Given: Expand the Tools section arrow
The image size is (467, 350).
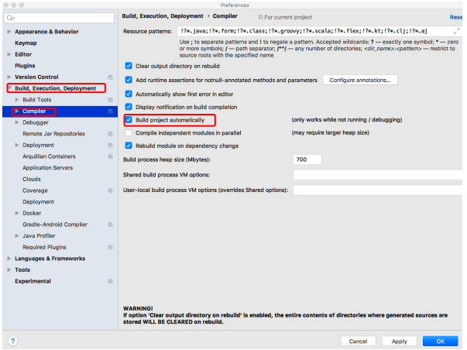Looking at the screenshot, I should tap(9, 269).
